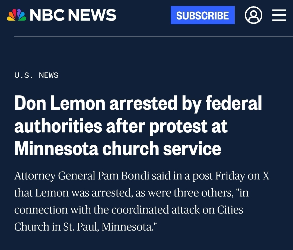The width and height of the screenshot is (293, 250).
Task: Click the "X" ending first summary line
Action: pyautogui.click(x=266, y=176)
